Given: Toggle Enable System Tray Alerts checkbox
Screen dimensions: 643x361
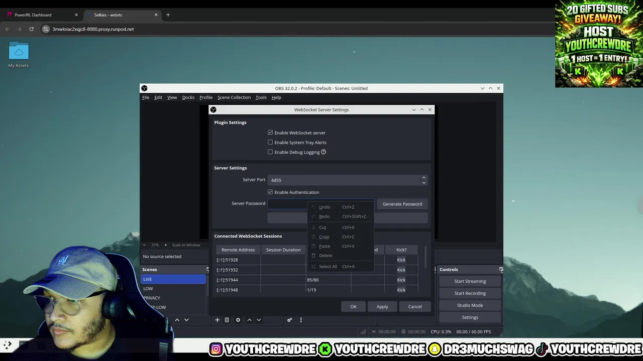Looking at the screenshot, I should (270, 142).
